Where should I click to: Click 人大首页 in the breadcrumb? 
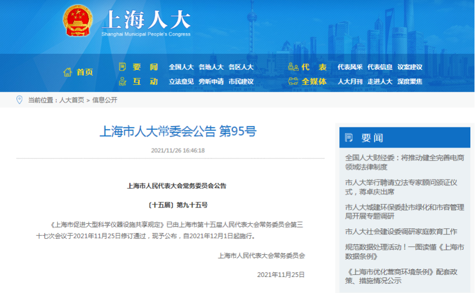pyautogui.click(x=71, y=100)
